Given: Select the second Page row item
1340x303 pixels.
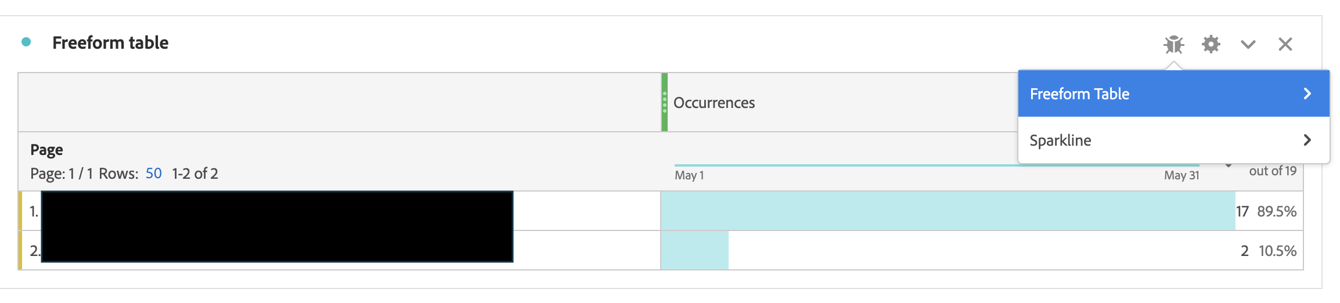Looking at the screenshot, I should pos(277,250).
